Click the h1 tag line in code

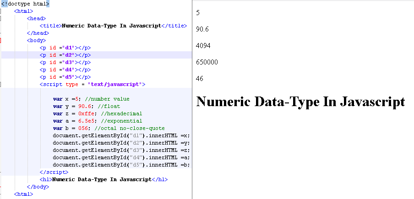point(103,179)
